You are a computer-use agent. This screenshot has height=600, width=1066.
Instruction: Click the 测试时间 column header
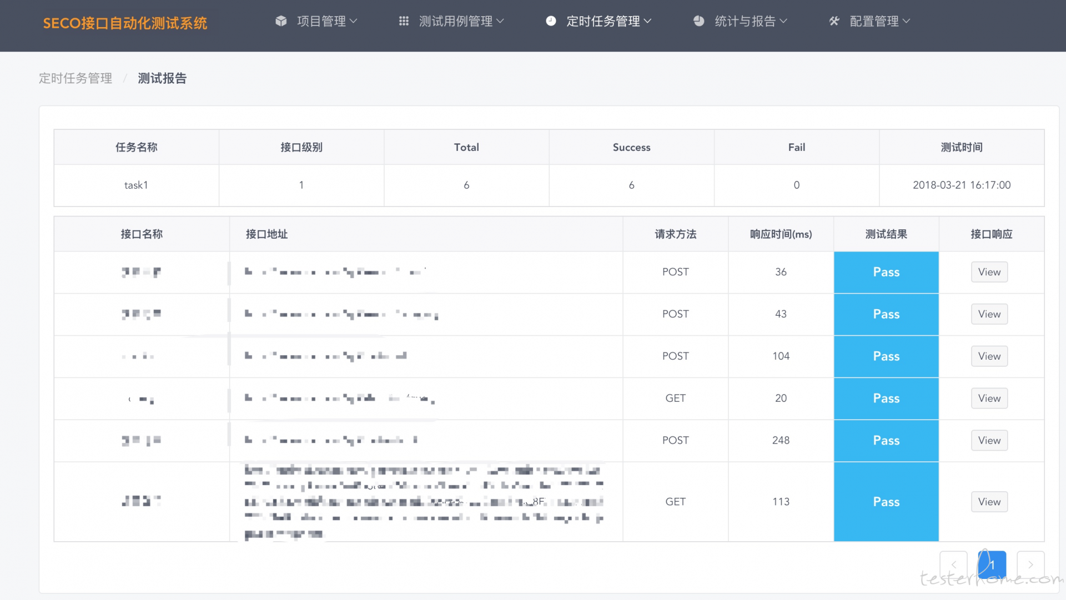(962, 147)
